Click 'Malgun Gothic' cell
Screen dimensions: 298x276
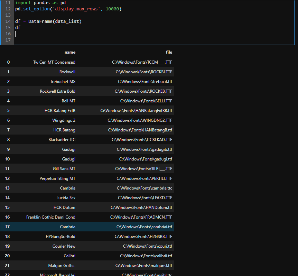62,266
